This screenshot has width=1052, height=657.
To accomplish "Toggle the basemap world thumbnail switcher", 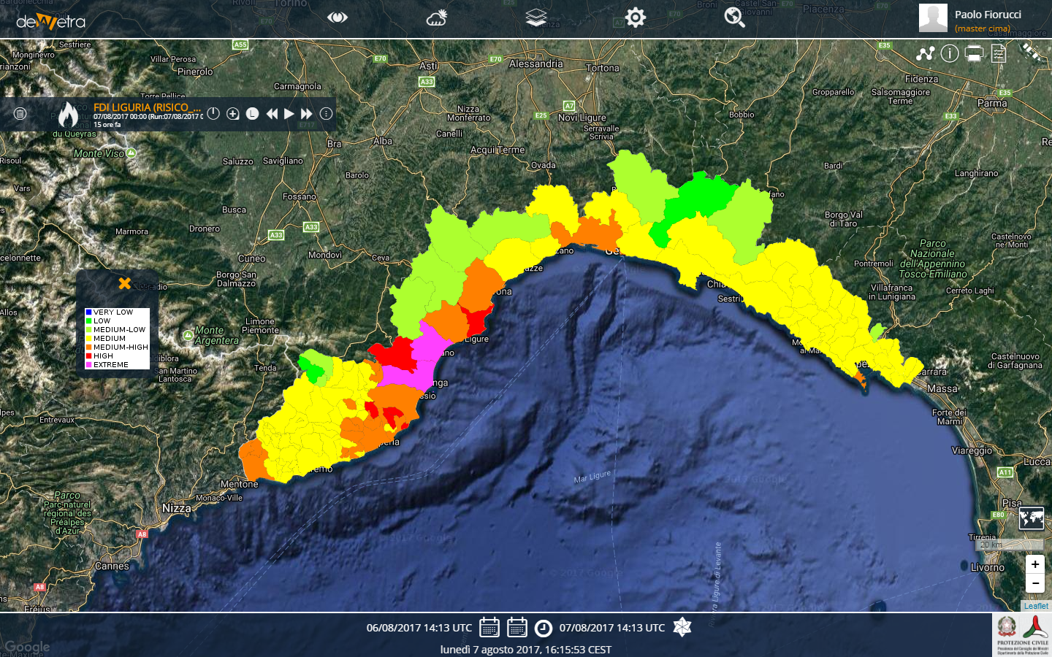I will (1031, 518).
